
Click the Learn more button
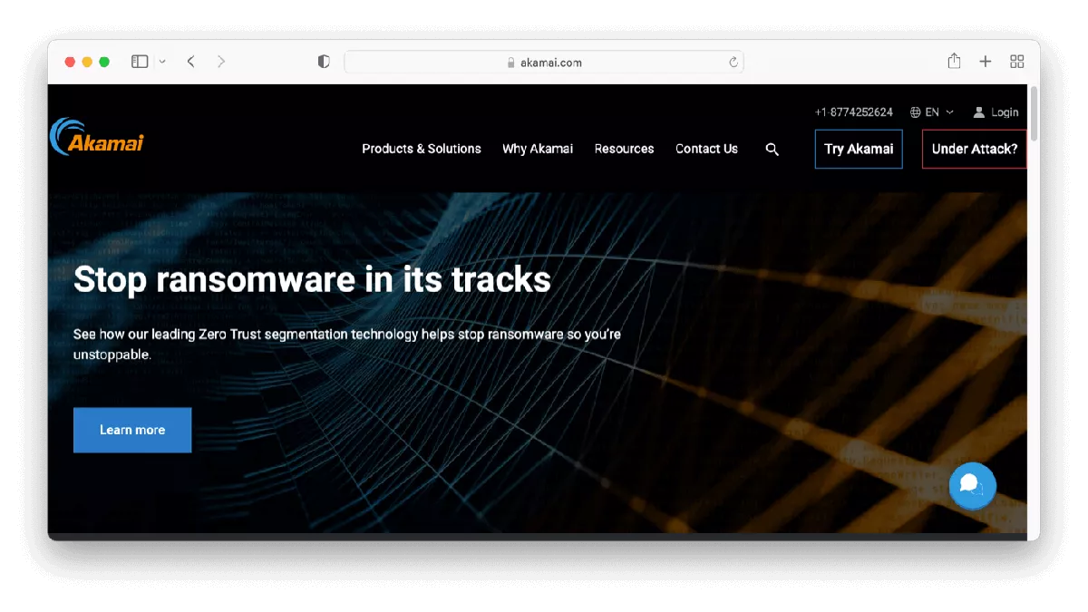[x=132, y=430]
